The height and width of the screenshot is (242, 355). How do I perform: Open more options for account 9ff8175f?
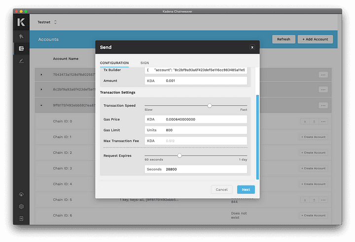323,106
